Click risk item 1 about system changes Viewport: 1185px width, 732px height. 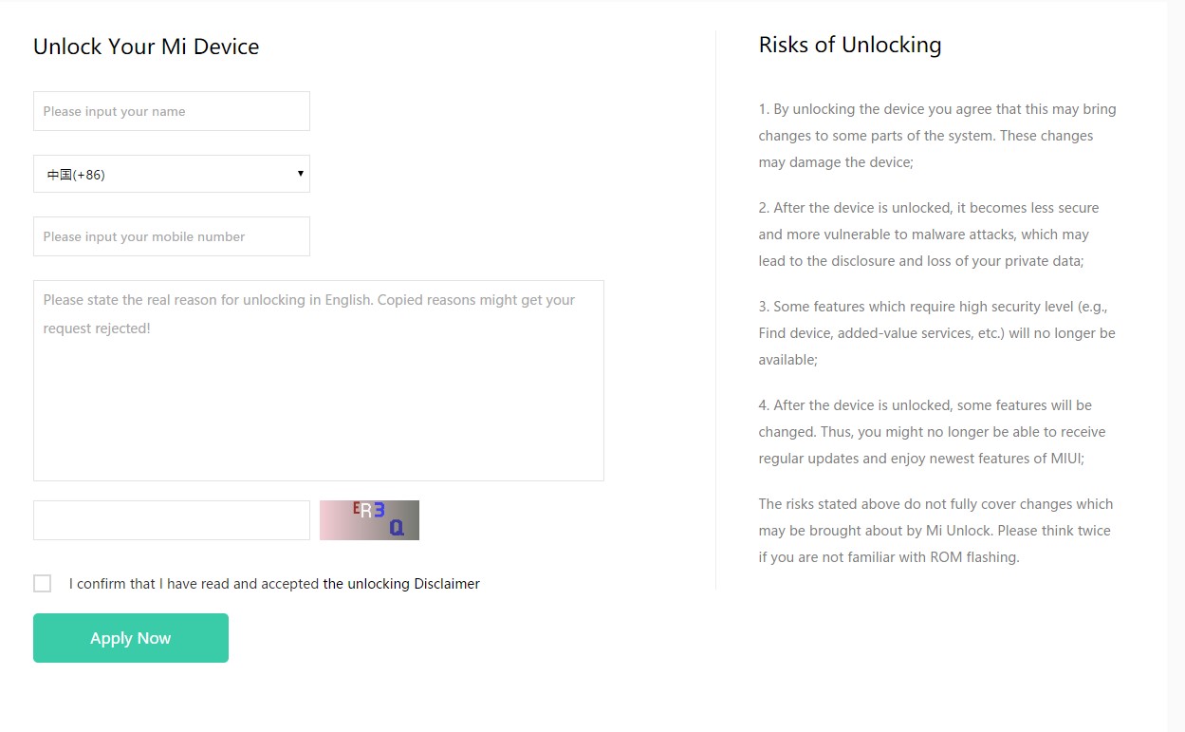coord(936,136)
